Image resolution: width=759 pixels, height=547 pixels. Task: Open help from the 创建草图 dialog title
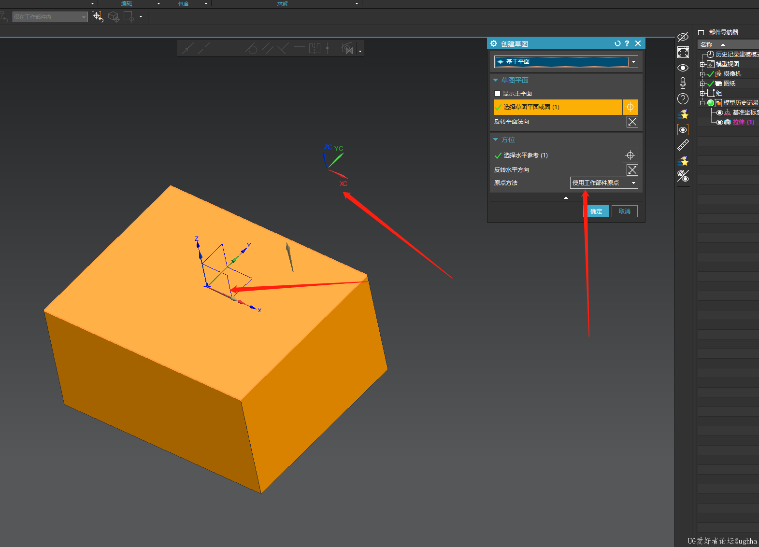(627, 43)
